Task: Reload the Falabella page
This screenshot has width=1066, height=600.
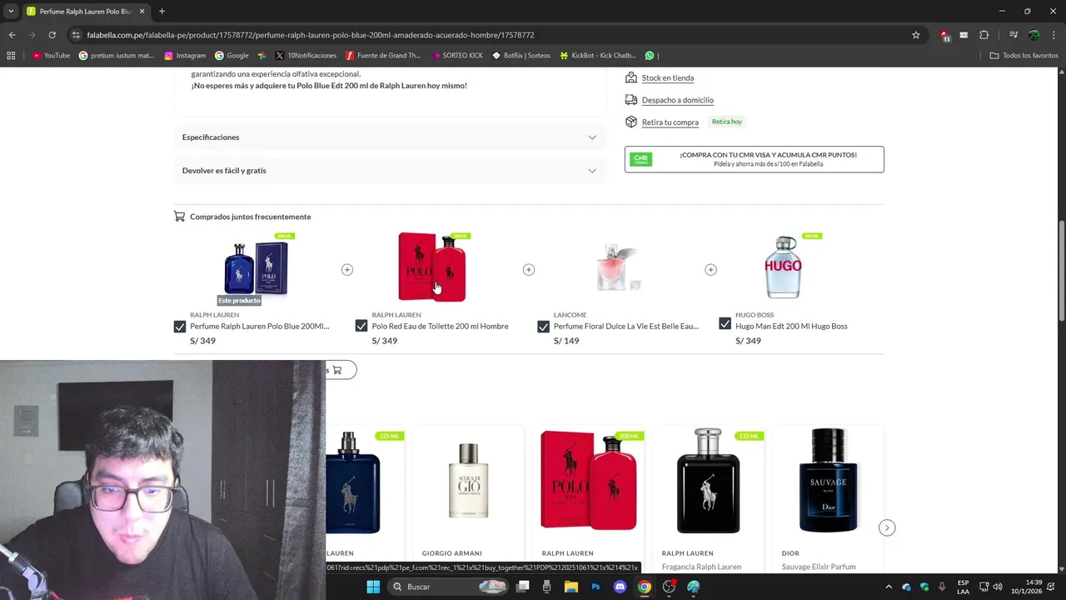Action: click(52, 35)
